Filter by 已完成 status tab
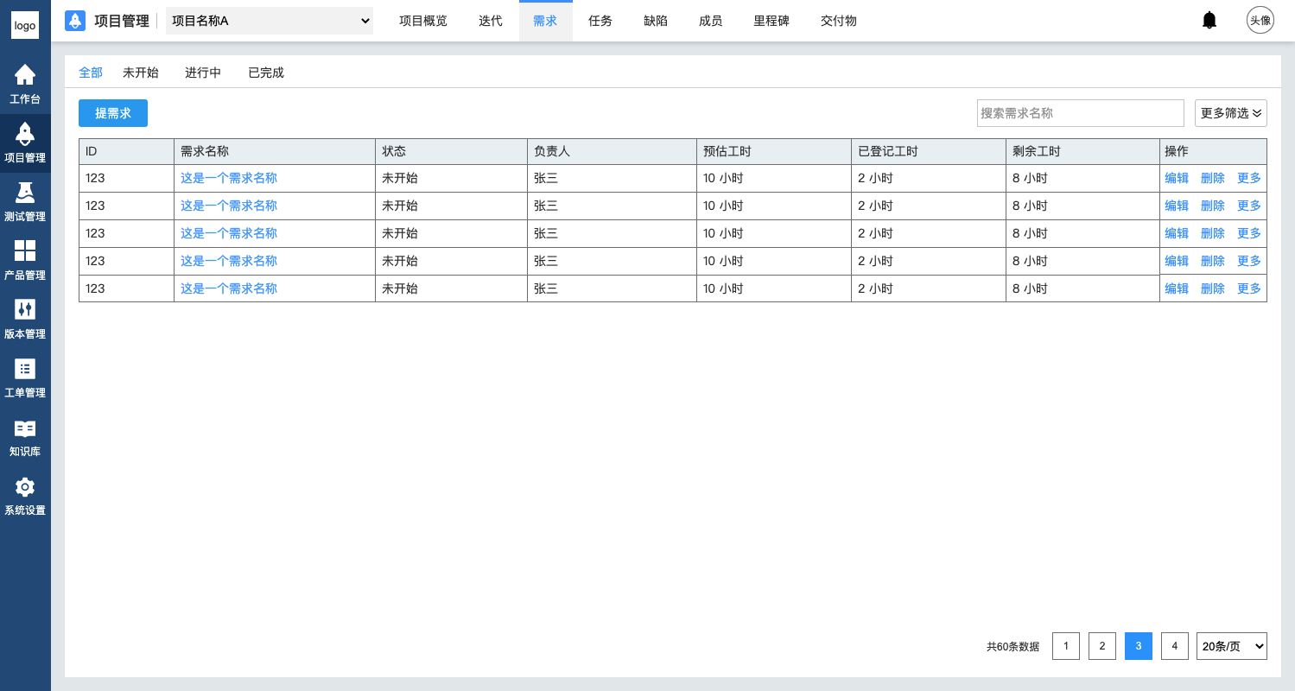Image resolution: width=1295 pixels, height=691 pixels. (266, 73)
